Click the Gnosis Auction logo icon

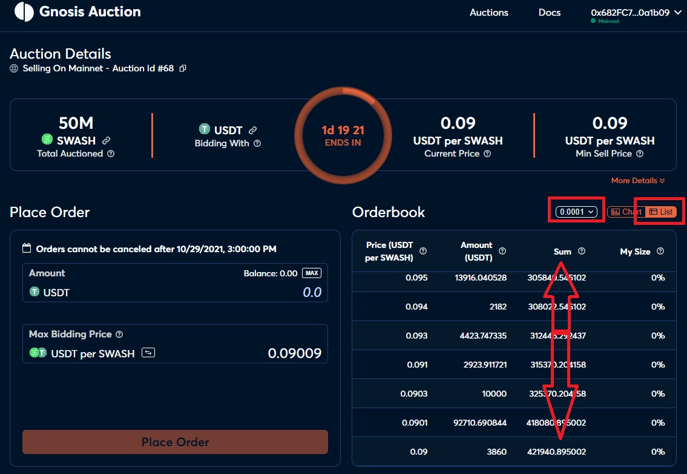24,11
